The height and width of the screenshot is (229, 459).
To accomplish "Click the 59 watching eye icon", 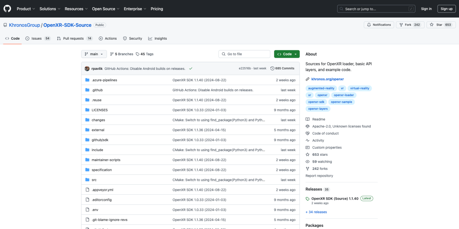I will [307, 161].
